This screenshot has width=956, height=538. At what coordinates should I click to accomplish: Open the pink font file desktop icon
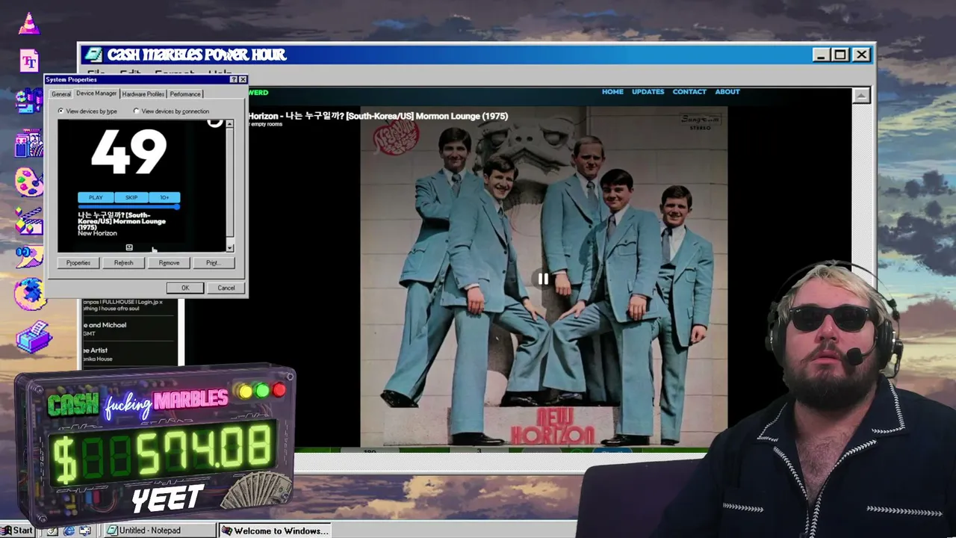(29, 61)
